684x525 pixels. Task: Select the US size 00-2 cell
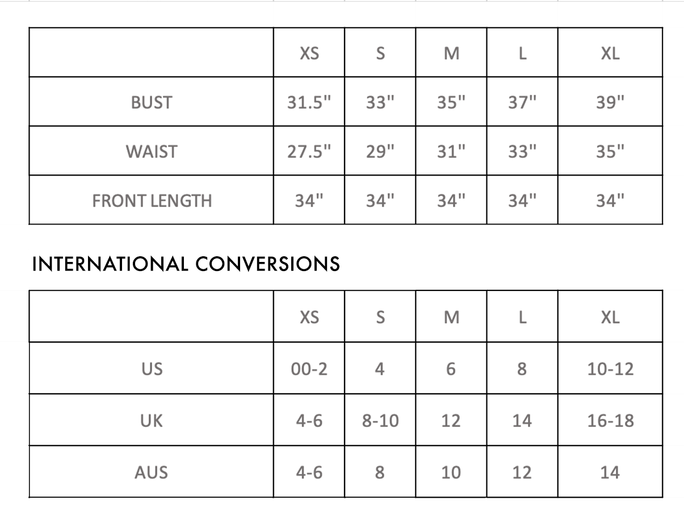point(309,369)
